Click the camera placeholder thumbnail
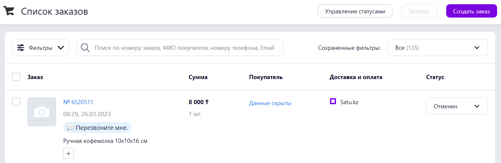This screenshot has height=163, width=501. pyautogui.click(x=42, y=112)
